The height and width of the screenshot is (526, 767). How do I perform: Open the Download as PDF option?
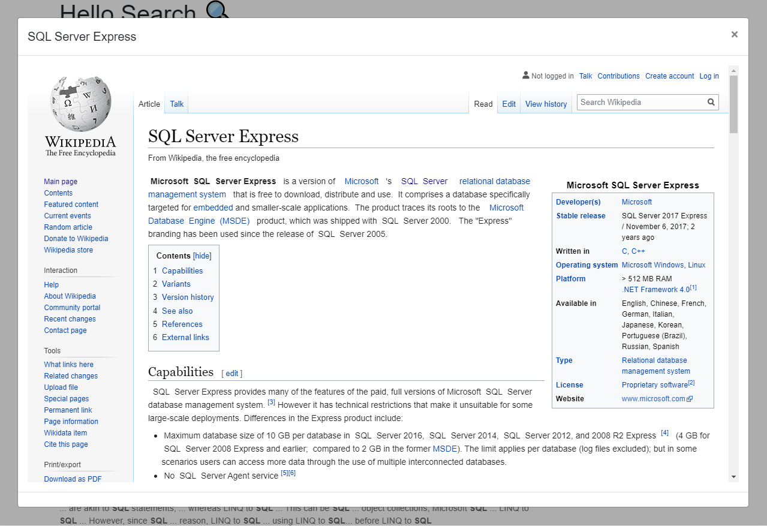coord(72,479)
